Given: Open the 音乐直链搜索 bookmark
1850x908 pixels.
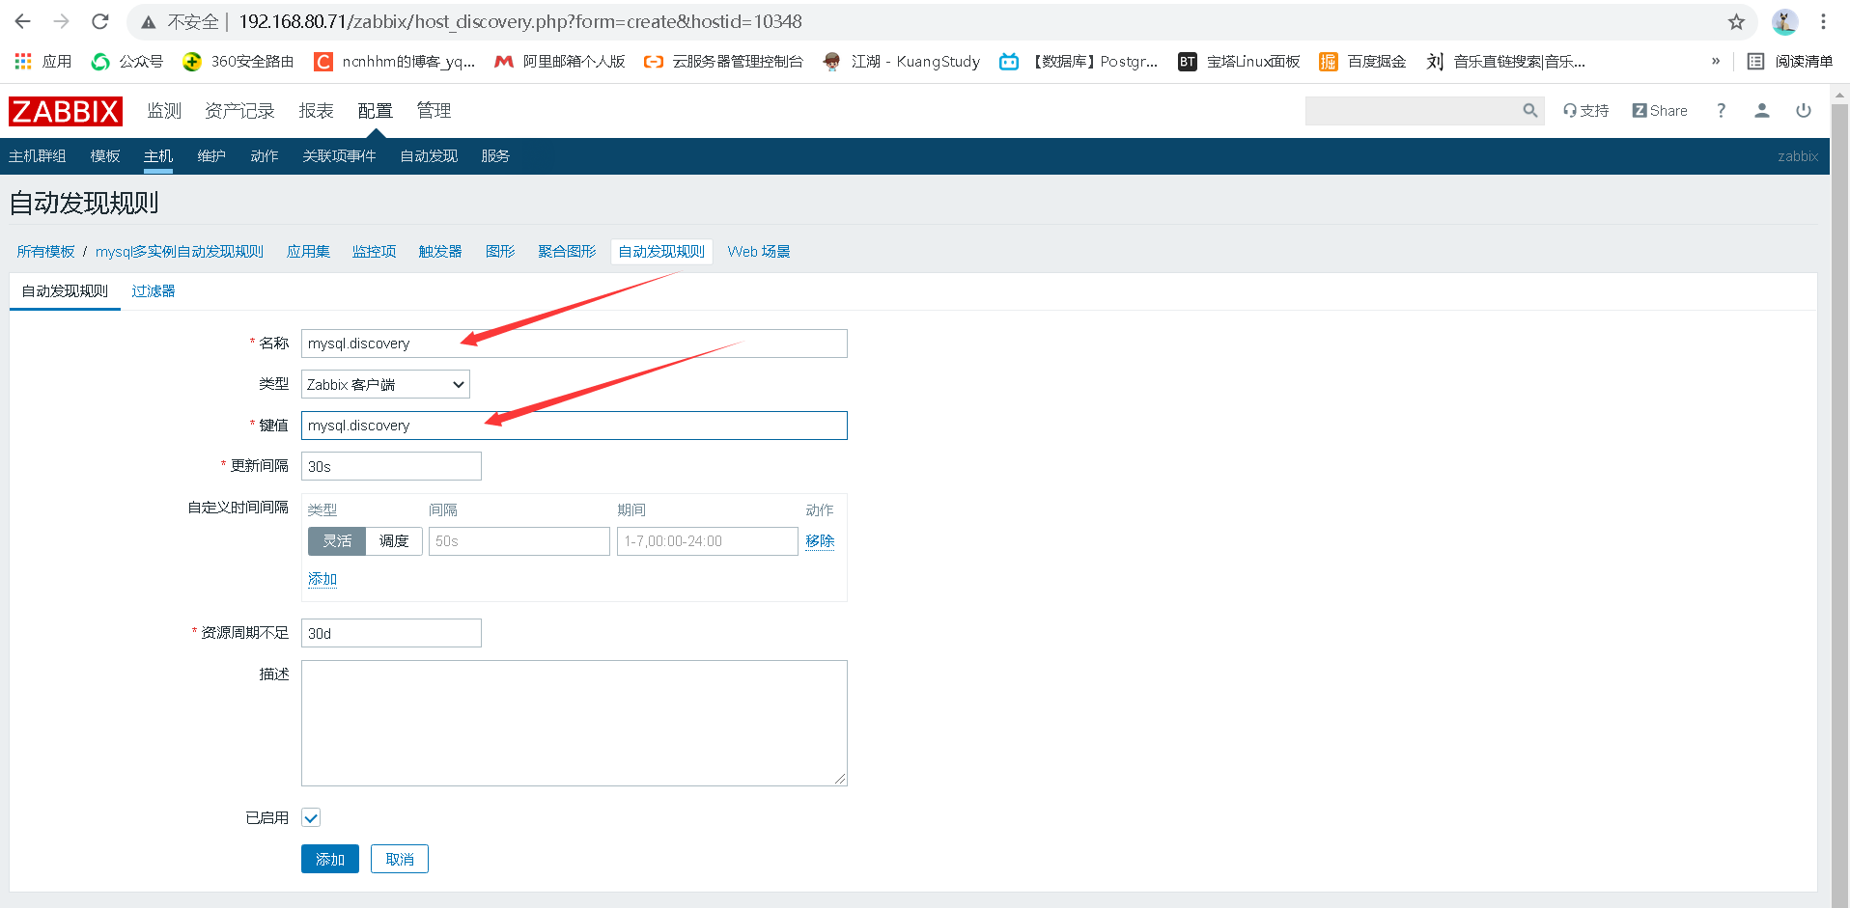Looking at the screenshot, I should (1506, 62).
